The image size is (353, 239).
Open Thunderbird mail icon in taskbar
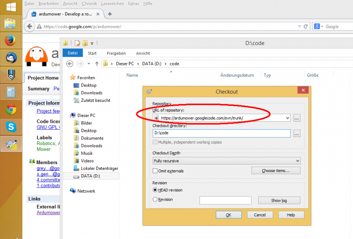coord(11,58)
